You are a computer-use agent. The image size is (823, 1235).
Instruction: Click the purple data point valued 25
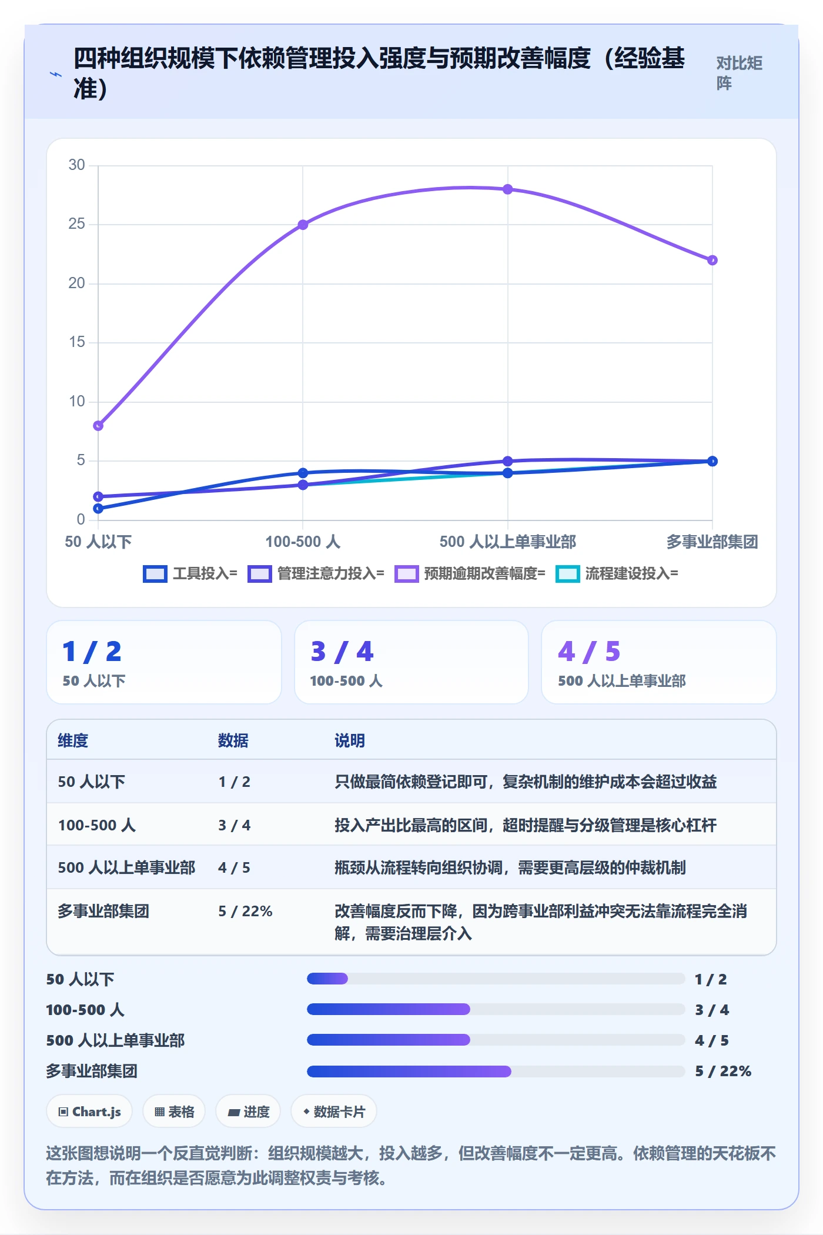(303, 225)
